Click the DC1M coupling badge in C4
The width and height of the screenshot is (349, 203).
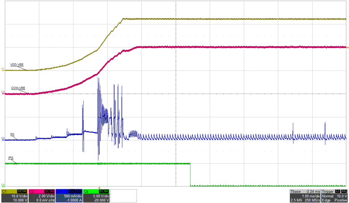(104, 191)
